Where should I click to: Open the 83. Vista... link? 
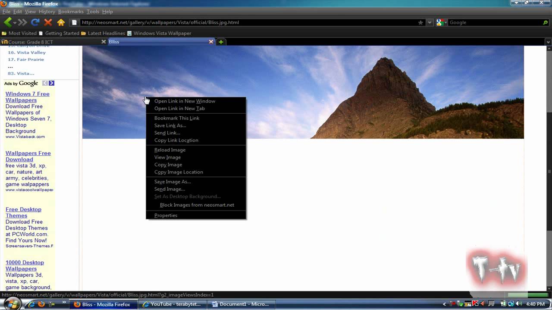(21, 73)
